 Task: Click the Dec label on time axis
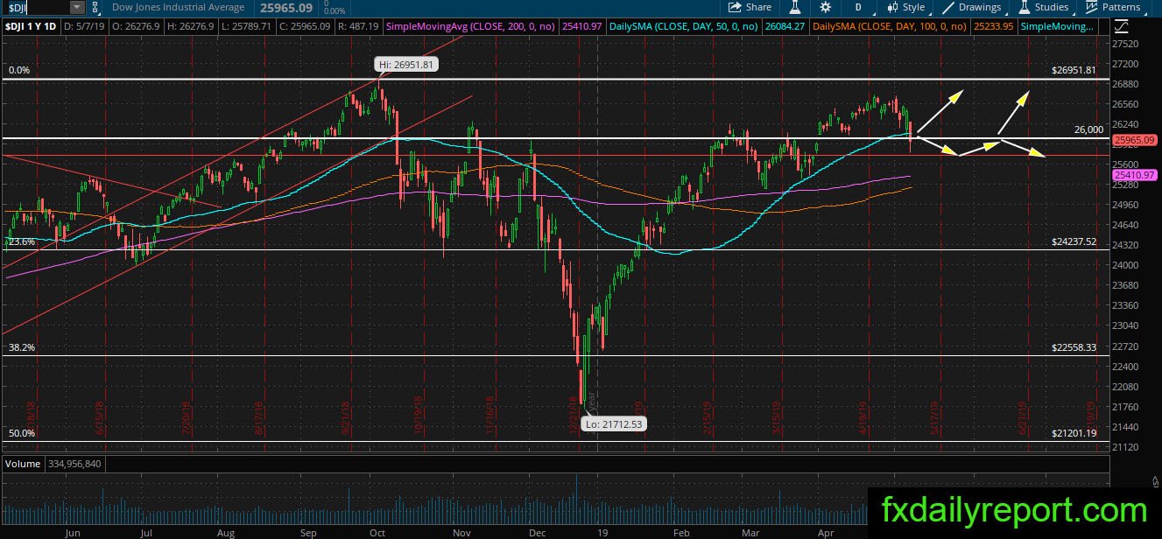coord(538,532)
